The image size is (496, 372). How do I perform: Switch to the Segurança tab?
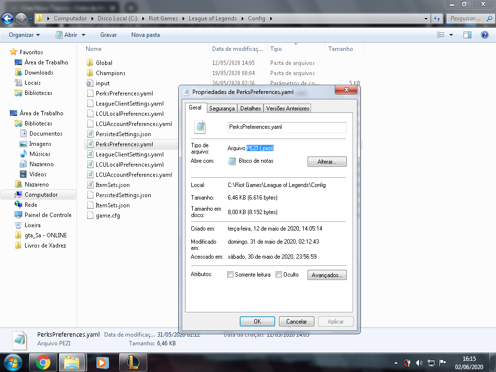tap(222, 108)
